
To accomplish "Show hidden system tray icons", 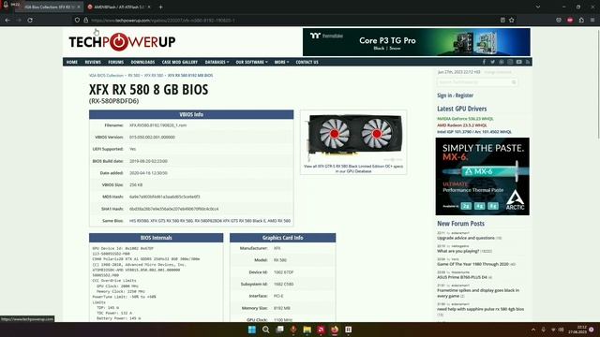I will (533, 330).
